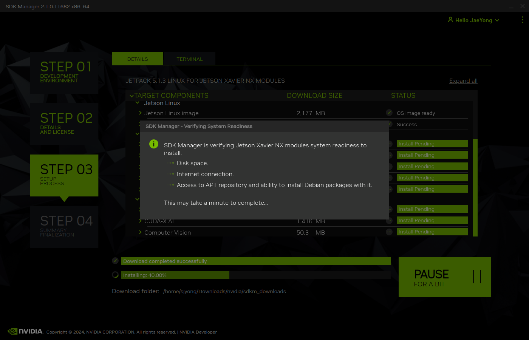Viewport: 529px width, 340px height.
Task: Click the Installing 40.00% progress bar
Action: 256,275
